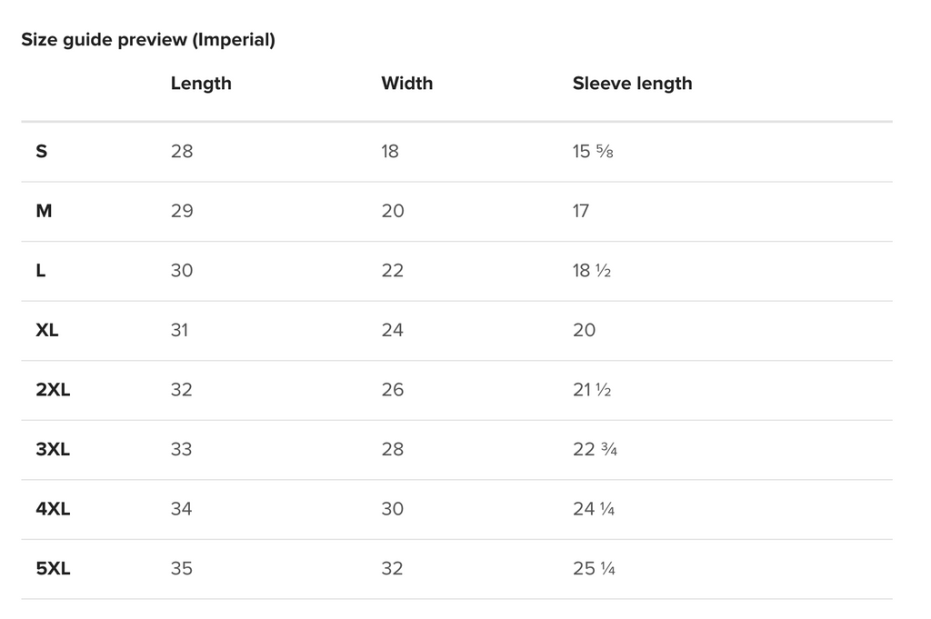The image size is (931, 619).
Task: Select the L size row label
Action: tap(41, 271)
